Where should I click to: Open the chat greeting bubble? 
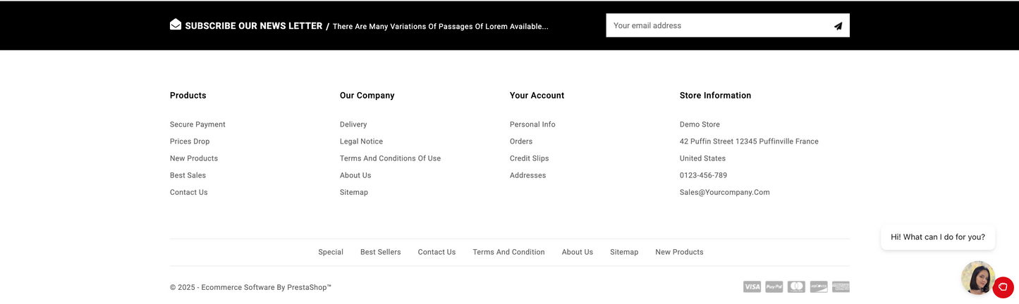click(938, 237)
